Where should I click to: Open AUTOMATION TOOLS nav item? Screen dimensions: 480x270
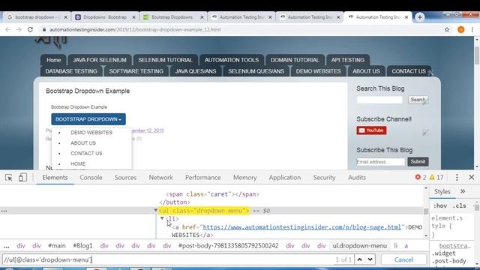click(232, 60)
